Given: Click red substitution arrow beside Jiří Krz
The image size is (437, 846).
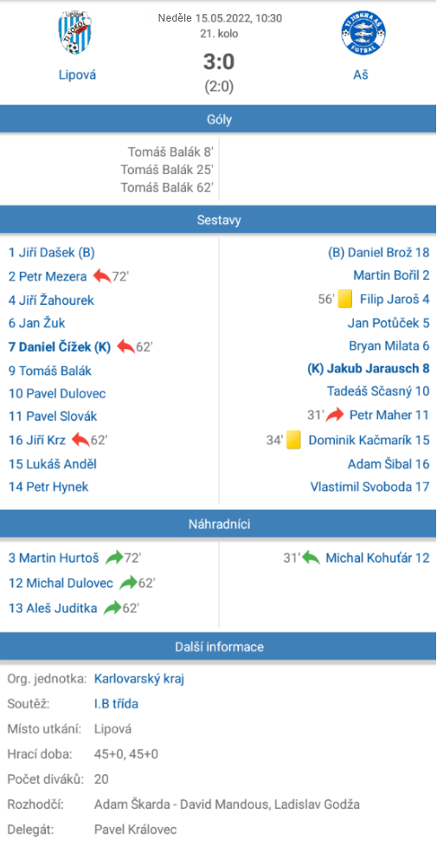Looking at the screenshot, I should coord(80,440).
